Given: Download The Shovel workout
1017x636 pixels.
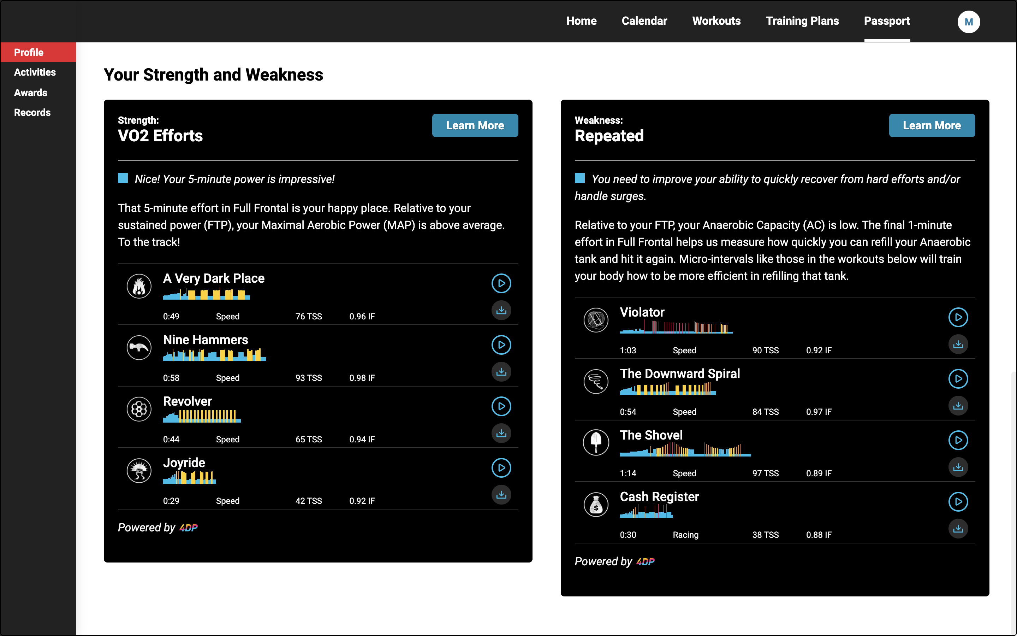Looking at the screenshot, I should coord(958,467).
